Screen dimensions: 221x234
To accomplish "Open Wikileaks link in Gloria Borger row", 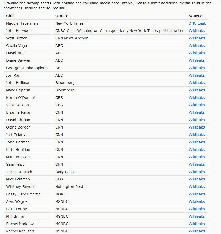I will (x=196, y=127).
